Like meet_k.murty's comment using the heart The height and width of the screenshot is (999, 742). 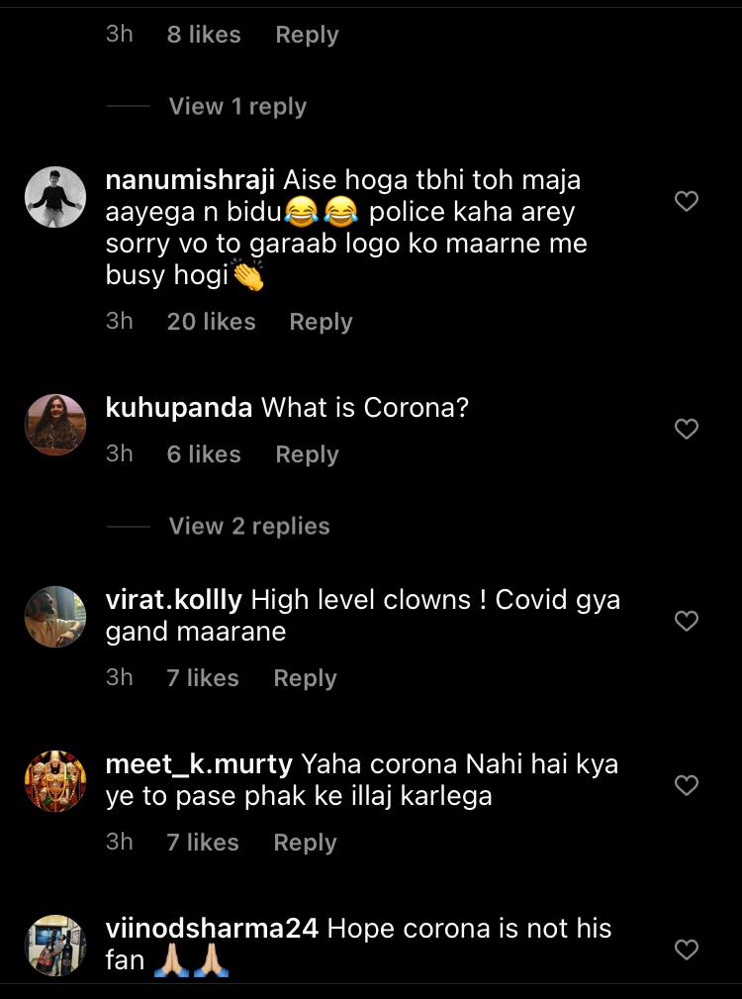[688, 785]
